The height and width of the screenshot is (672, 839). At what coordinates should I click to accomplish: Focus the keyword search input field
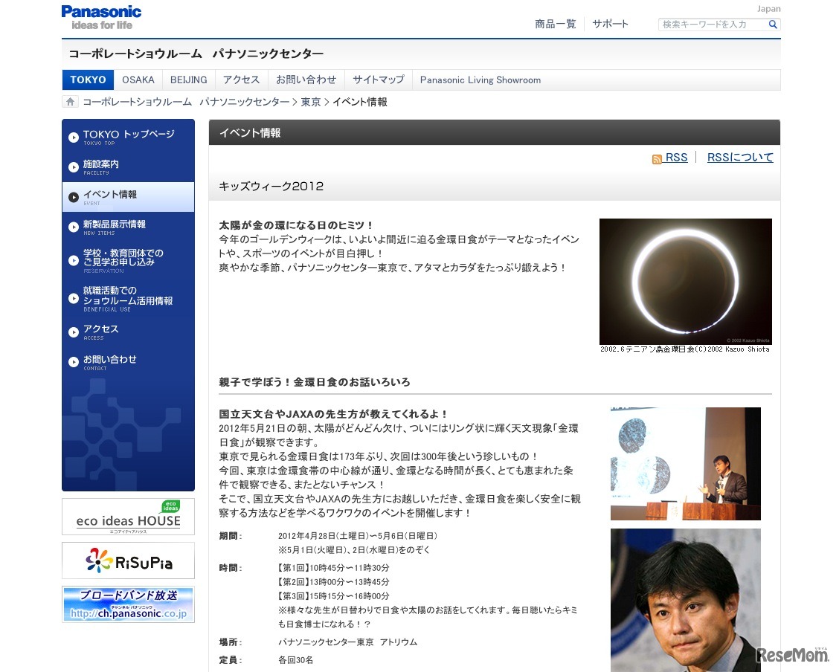click(712, 25)
